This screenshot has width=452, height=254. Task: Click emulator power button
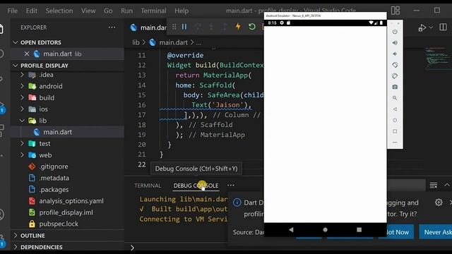[395, 32]
